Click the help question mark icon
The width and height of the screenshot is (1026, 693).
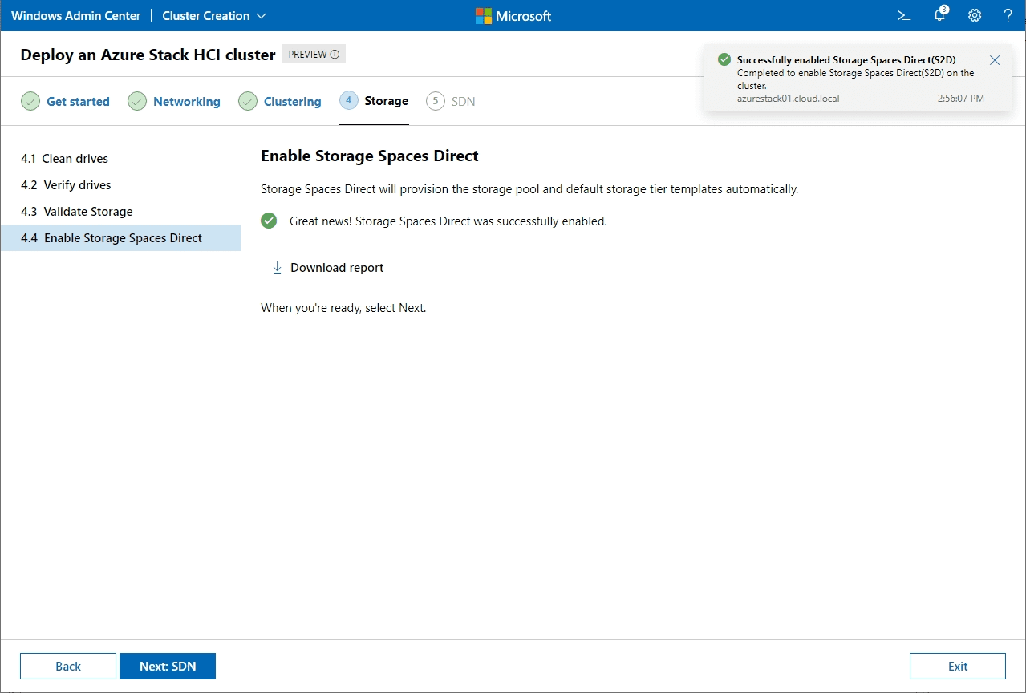point(1008,15)
